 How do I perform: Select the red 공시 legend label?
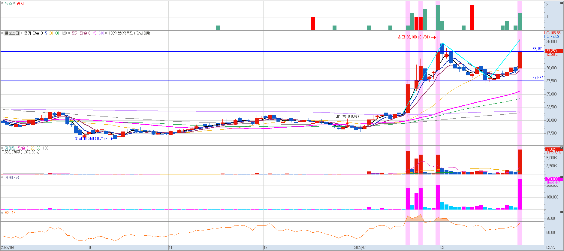pyautogui.click(x=20, y=3)
